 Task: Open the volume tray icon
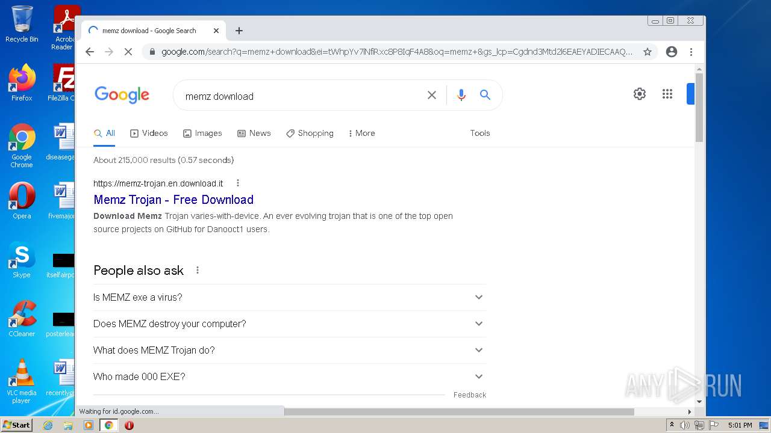[x=685, y=425]
